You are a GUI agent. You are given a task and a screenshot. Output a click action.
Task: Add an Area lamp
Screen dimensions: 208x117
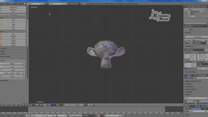click(13, 29)
